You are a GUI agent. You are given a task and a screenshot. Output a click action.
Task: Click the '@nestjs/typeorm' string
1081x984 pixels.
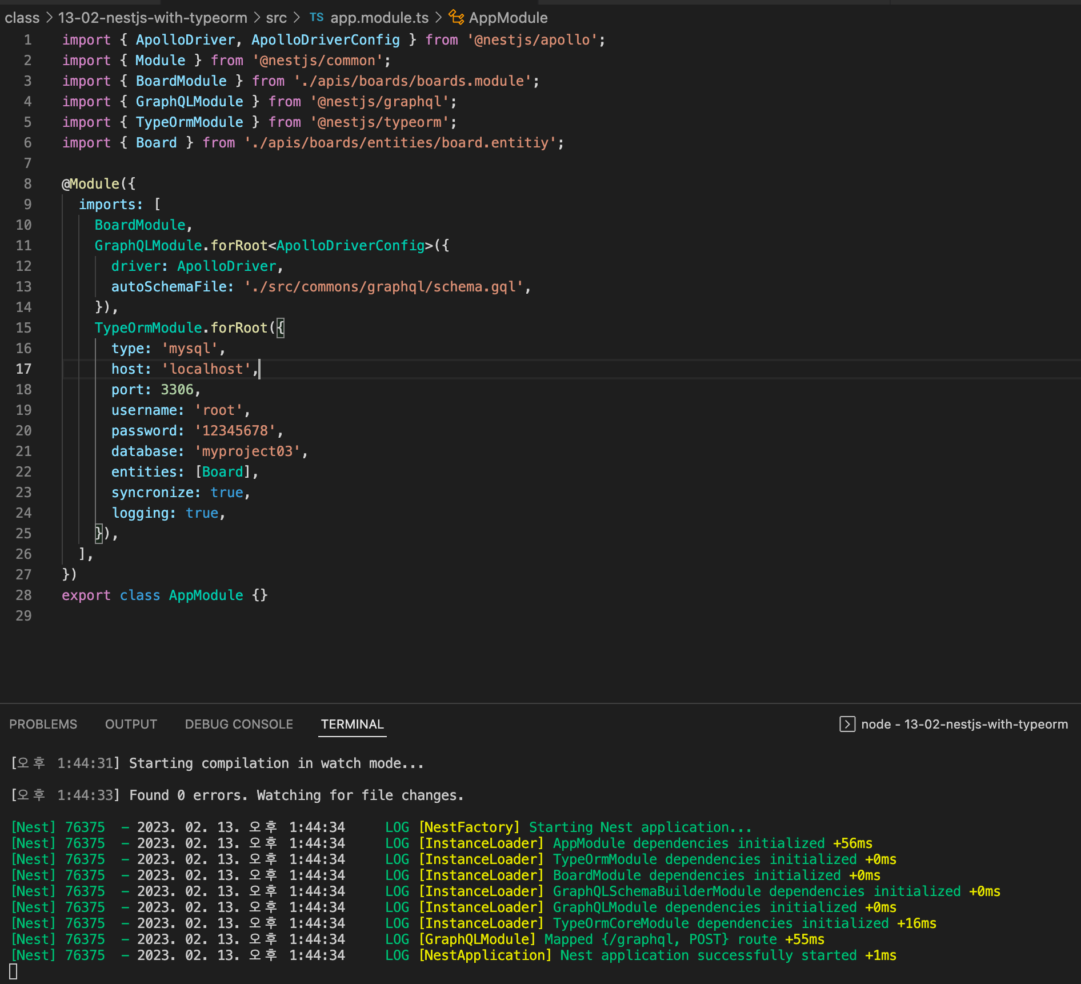click(379, 122)
